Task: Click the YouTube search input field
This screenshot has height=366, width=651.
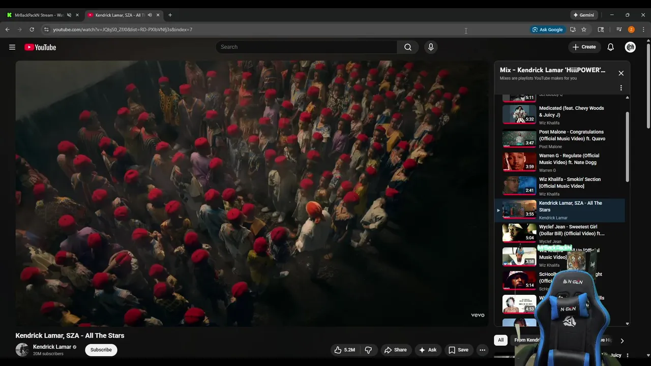Action: [307, 47]
